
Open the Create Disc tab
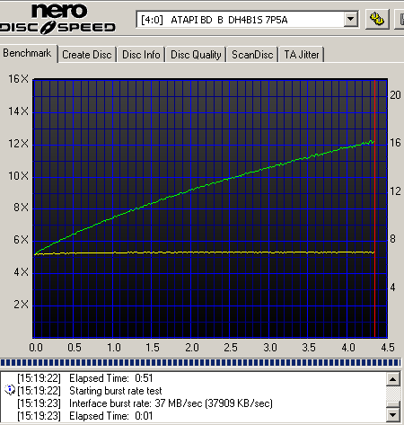tap(87, 55)
